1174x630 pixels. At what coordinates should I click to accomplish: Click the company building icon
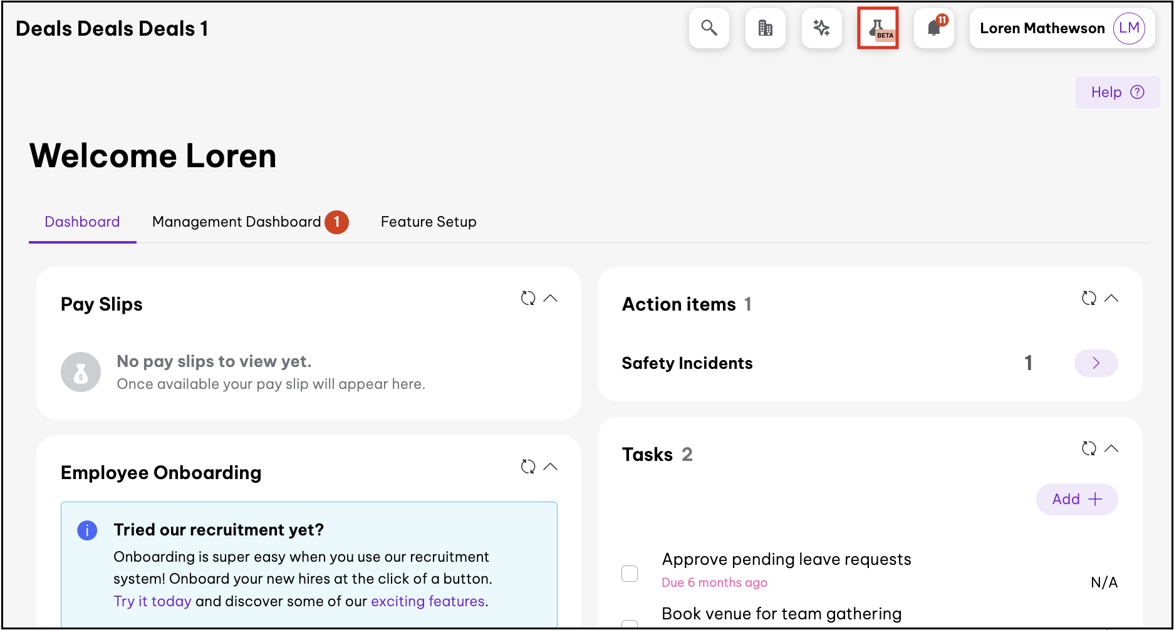point(765,28)
